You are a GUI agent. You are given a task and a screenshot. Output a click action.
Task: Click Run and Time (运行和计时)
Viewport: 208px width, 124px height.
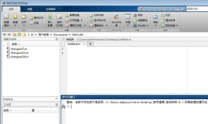(98, 20)
